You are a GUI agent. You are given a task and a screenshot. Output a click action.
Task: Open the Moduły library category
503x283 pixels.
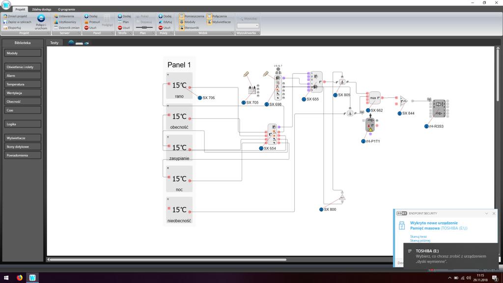coord(23,53)
